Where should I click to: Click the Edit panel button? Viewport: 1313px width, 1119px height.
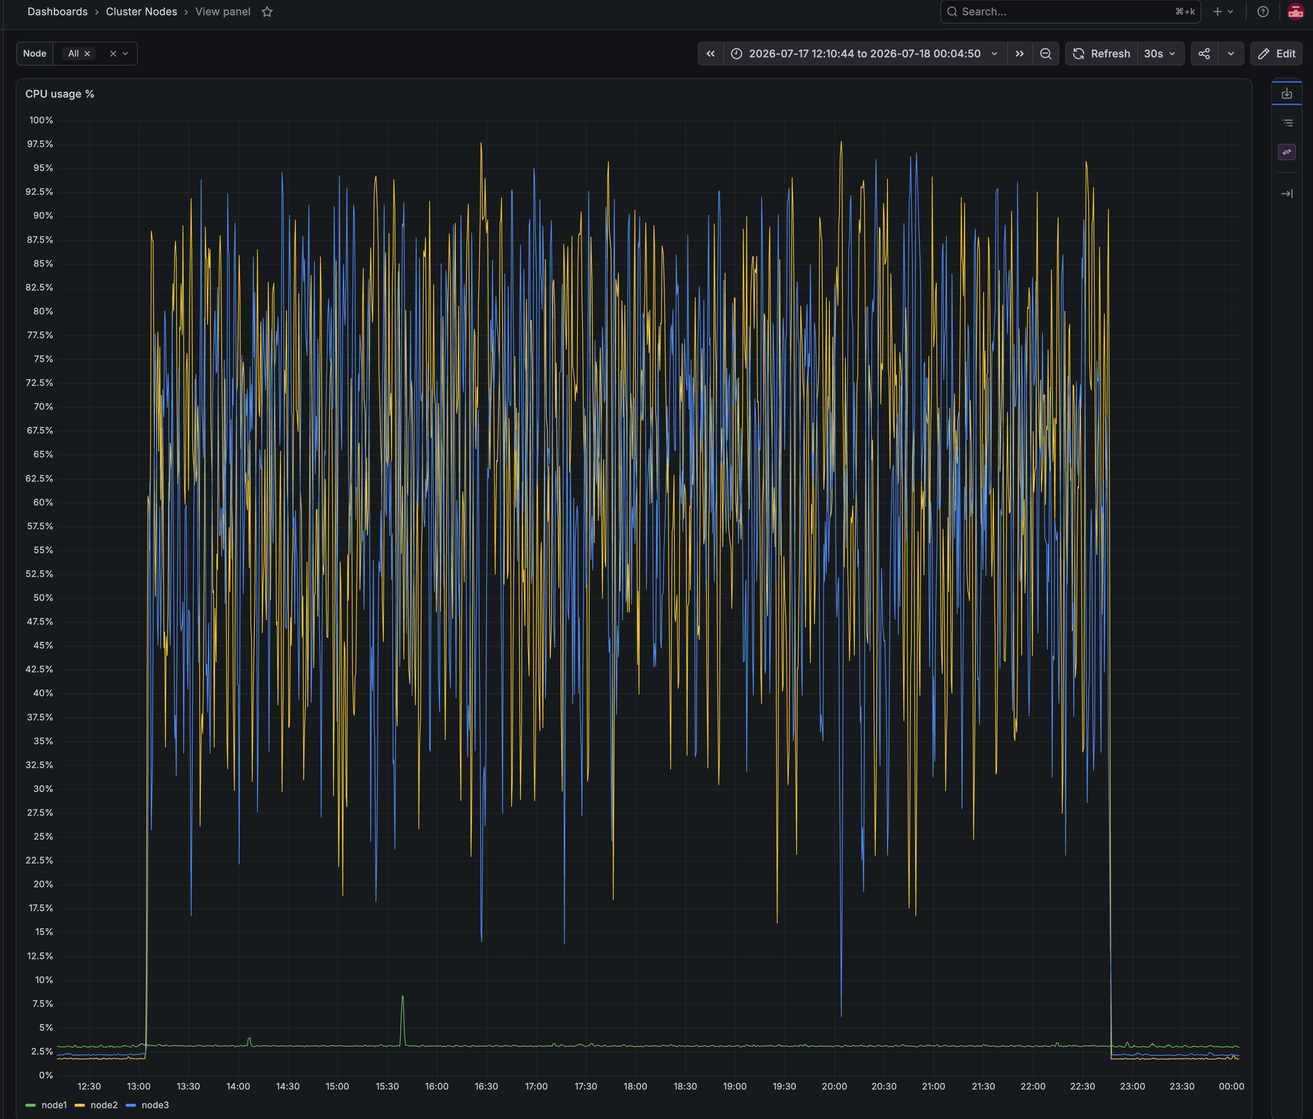(x=1276, y=54)
